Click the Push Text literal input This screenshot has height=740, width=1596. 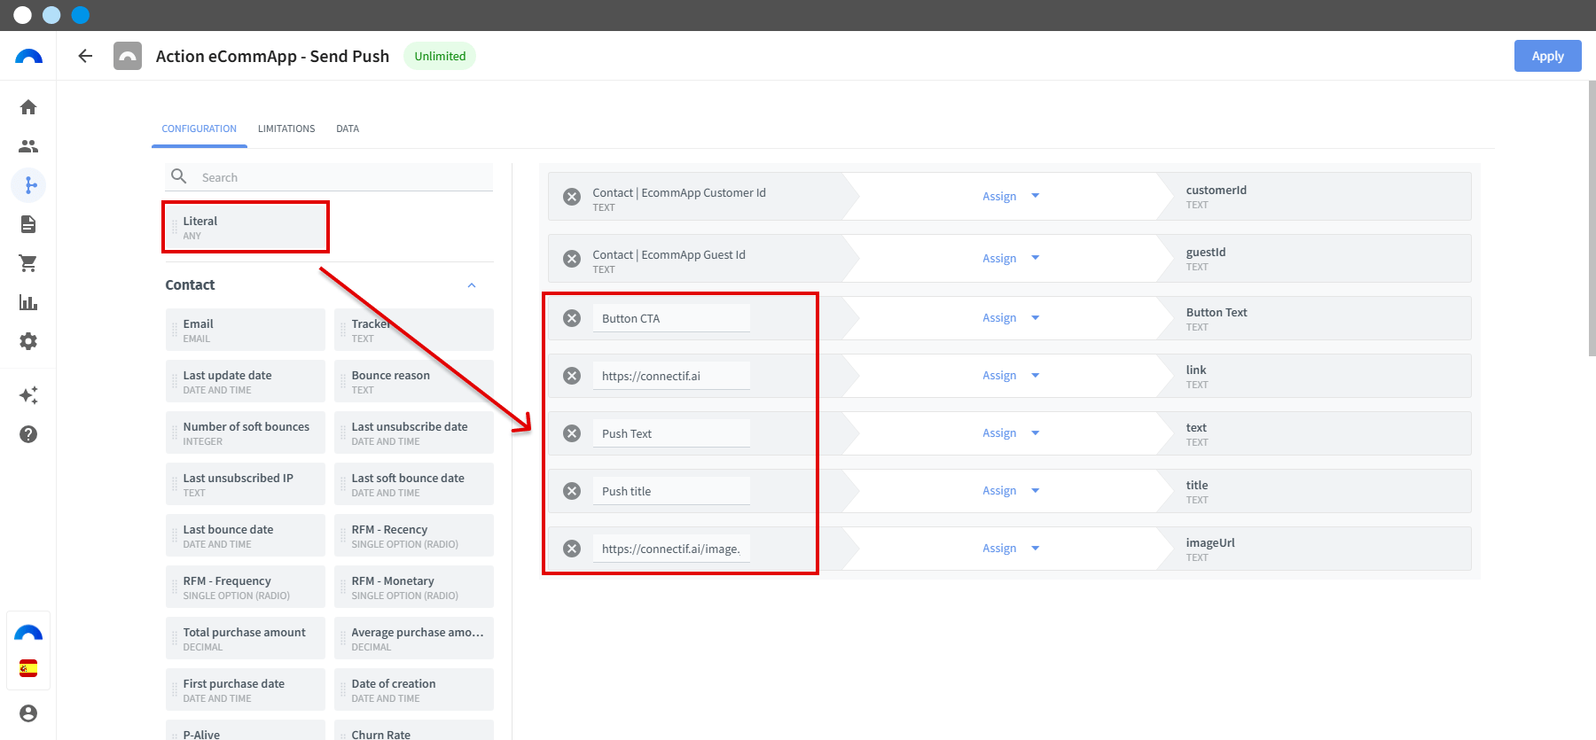click(x=671, y=433)
